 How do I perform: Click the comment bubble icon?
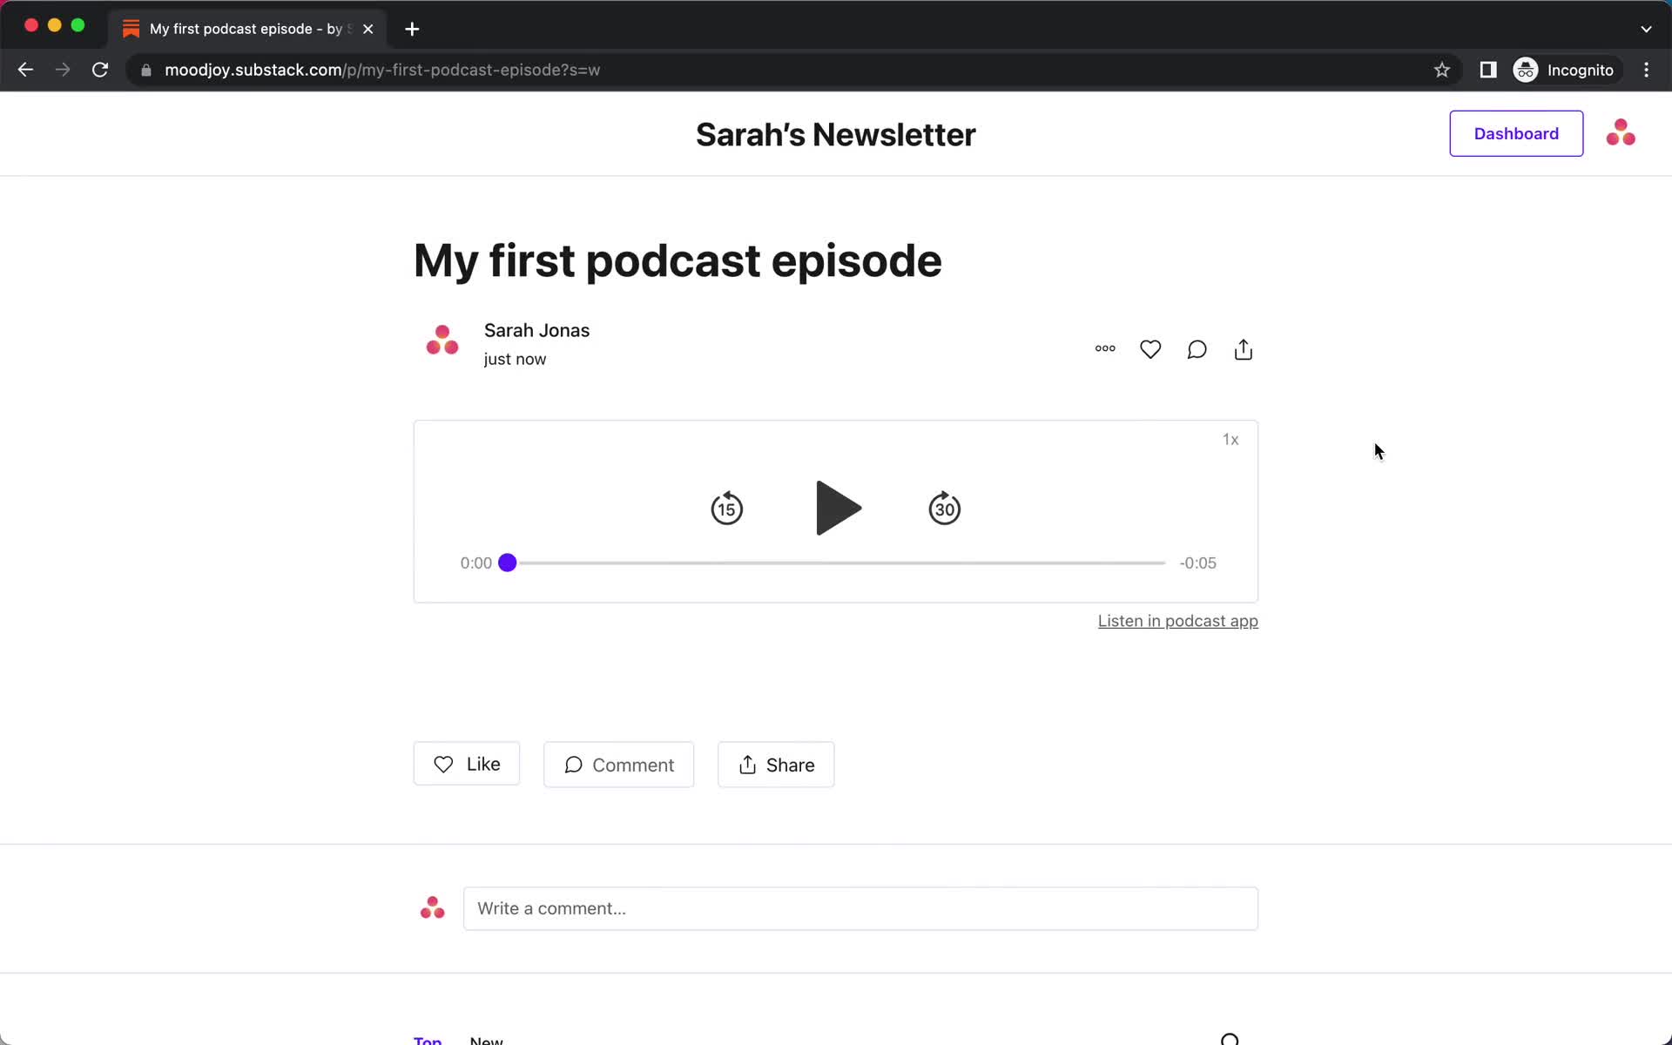[x=1197, y=349]
